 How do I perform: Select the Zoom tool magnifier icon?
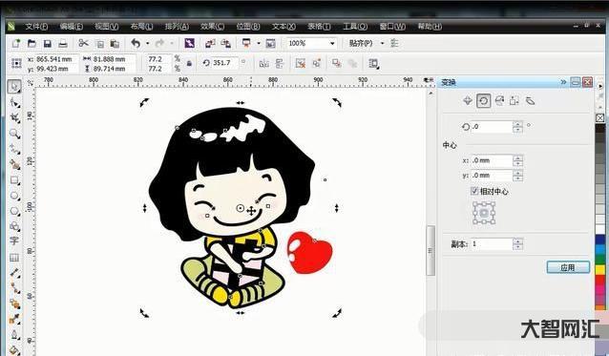click(14, 134)
